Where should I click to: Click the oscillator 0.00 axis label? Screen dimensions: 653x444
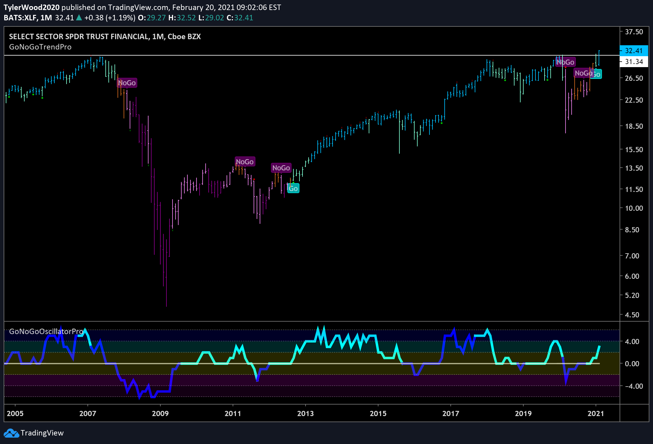[632, 364]
